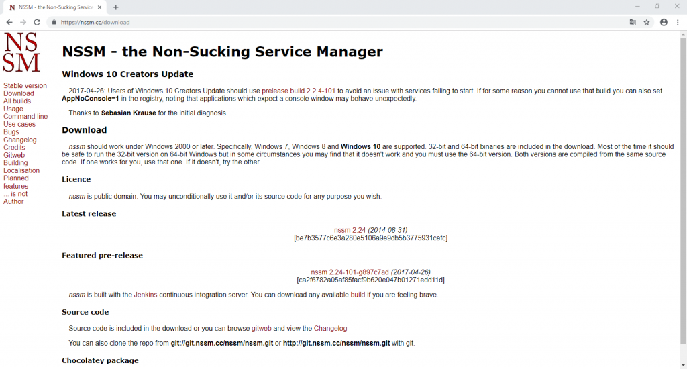Click the Chocolatey package heading
The width and height of the screenshot is (687, 369).
point(100,360)
